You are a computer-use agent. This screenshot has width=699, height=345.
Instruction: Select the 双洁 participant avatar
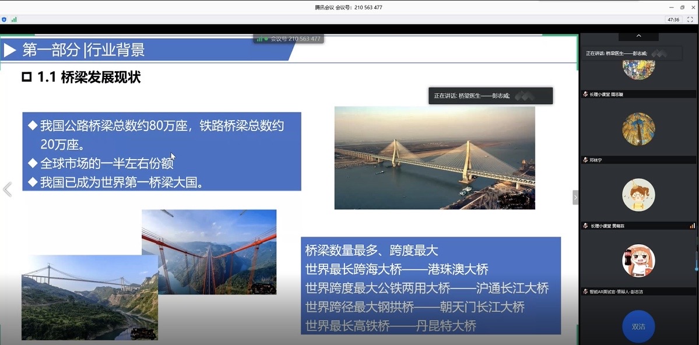click(x=638, y=326)
